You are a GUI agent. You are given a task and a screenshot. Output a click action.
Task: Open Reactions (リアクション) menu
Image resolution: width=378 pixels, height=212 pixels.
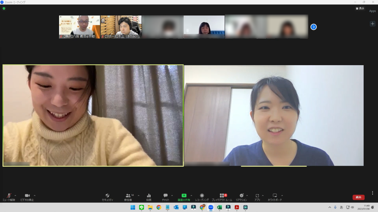241,195
